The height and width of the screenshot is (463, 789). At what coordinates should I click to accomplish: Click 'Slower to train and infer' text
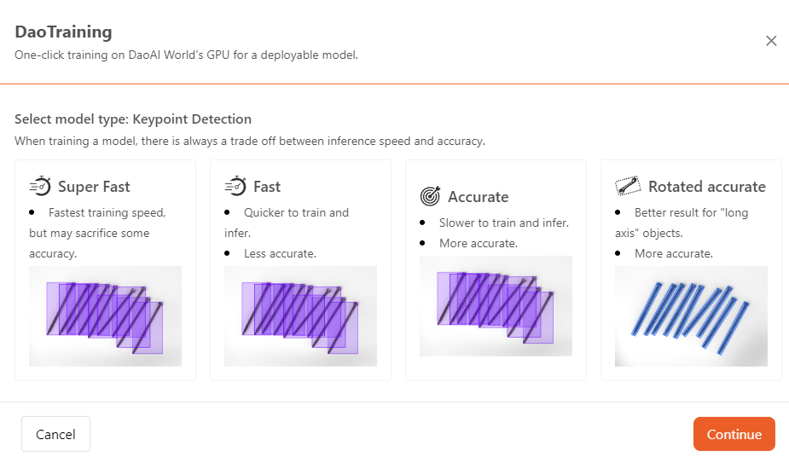pyautogui.click(x=504, y=223)
